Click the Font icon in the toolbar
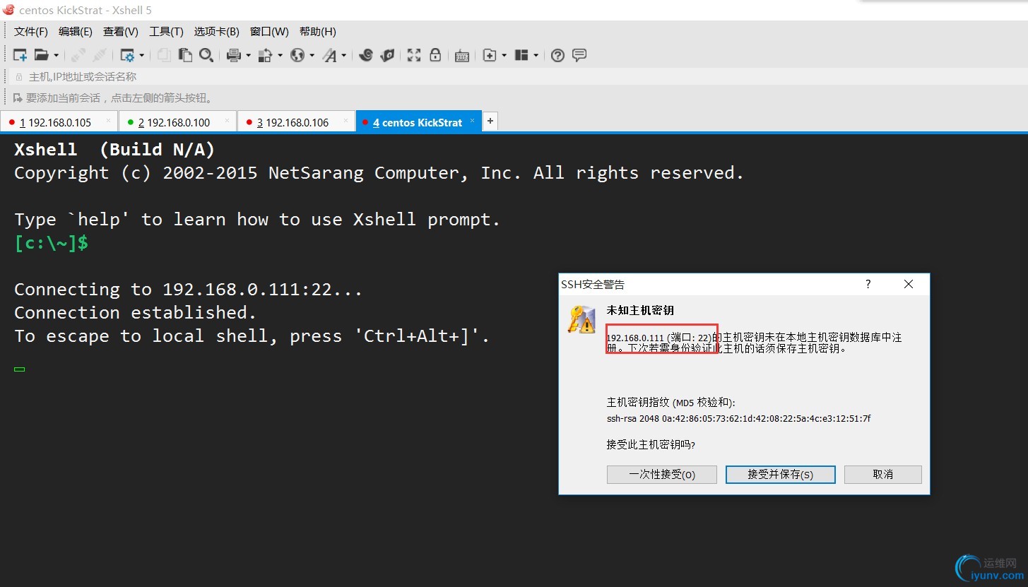Image resolution: width=1028 pixels, height=587 pixels. tap(330, 55)
